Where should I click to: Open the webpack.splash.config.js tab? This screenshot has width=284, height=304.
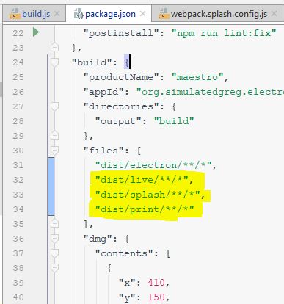[219, 14]
